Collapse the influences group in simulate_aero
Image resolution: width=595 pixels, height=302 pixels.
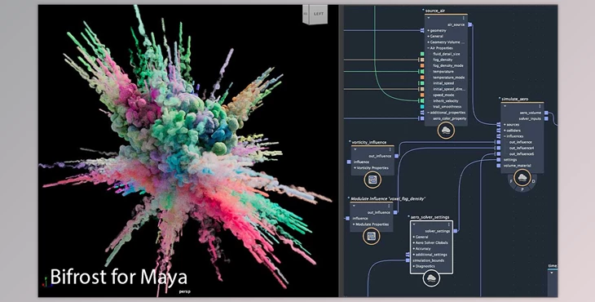[x=505, y=136]
